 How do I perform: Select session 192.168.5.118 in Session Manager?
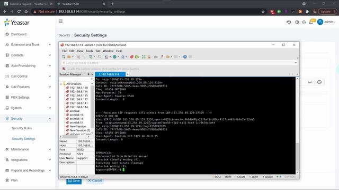[x=79, y=88]
